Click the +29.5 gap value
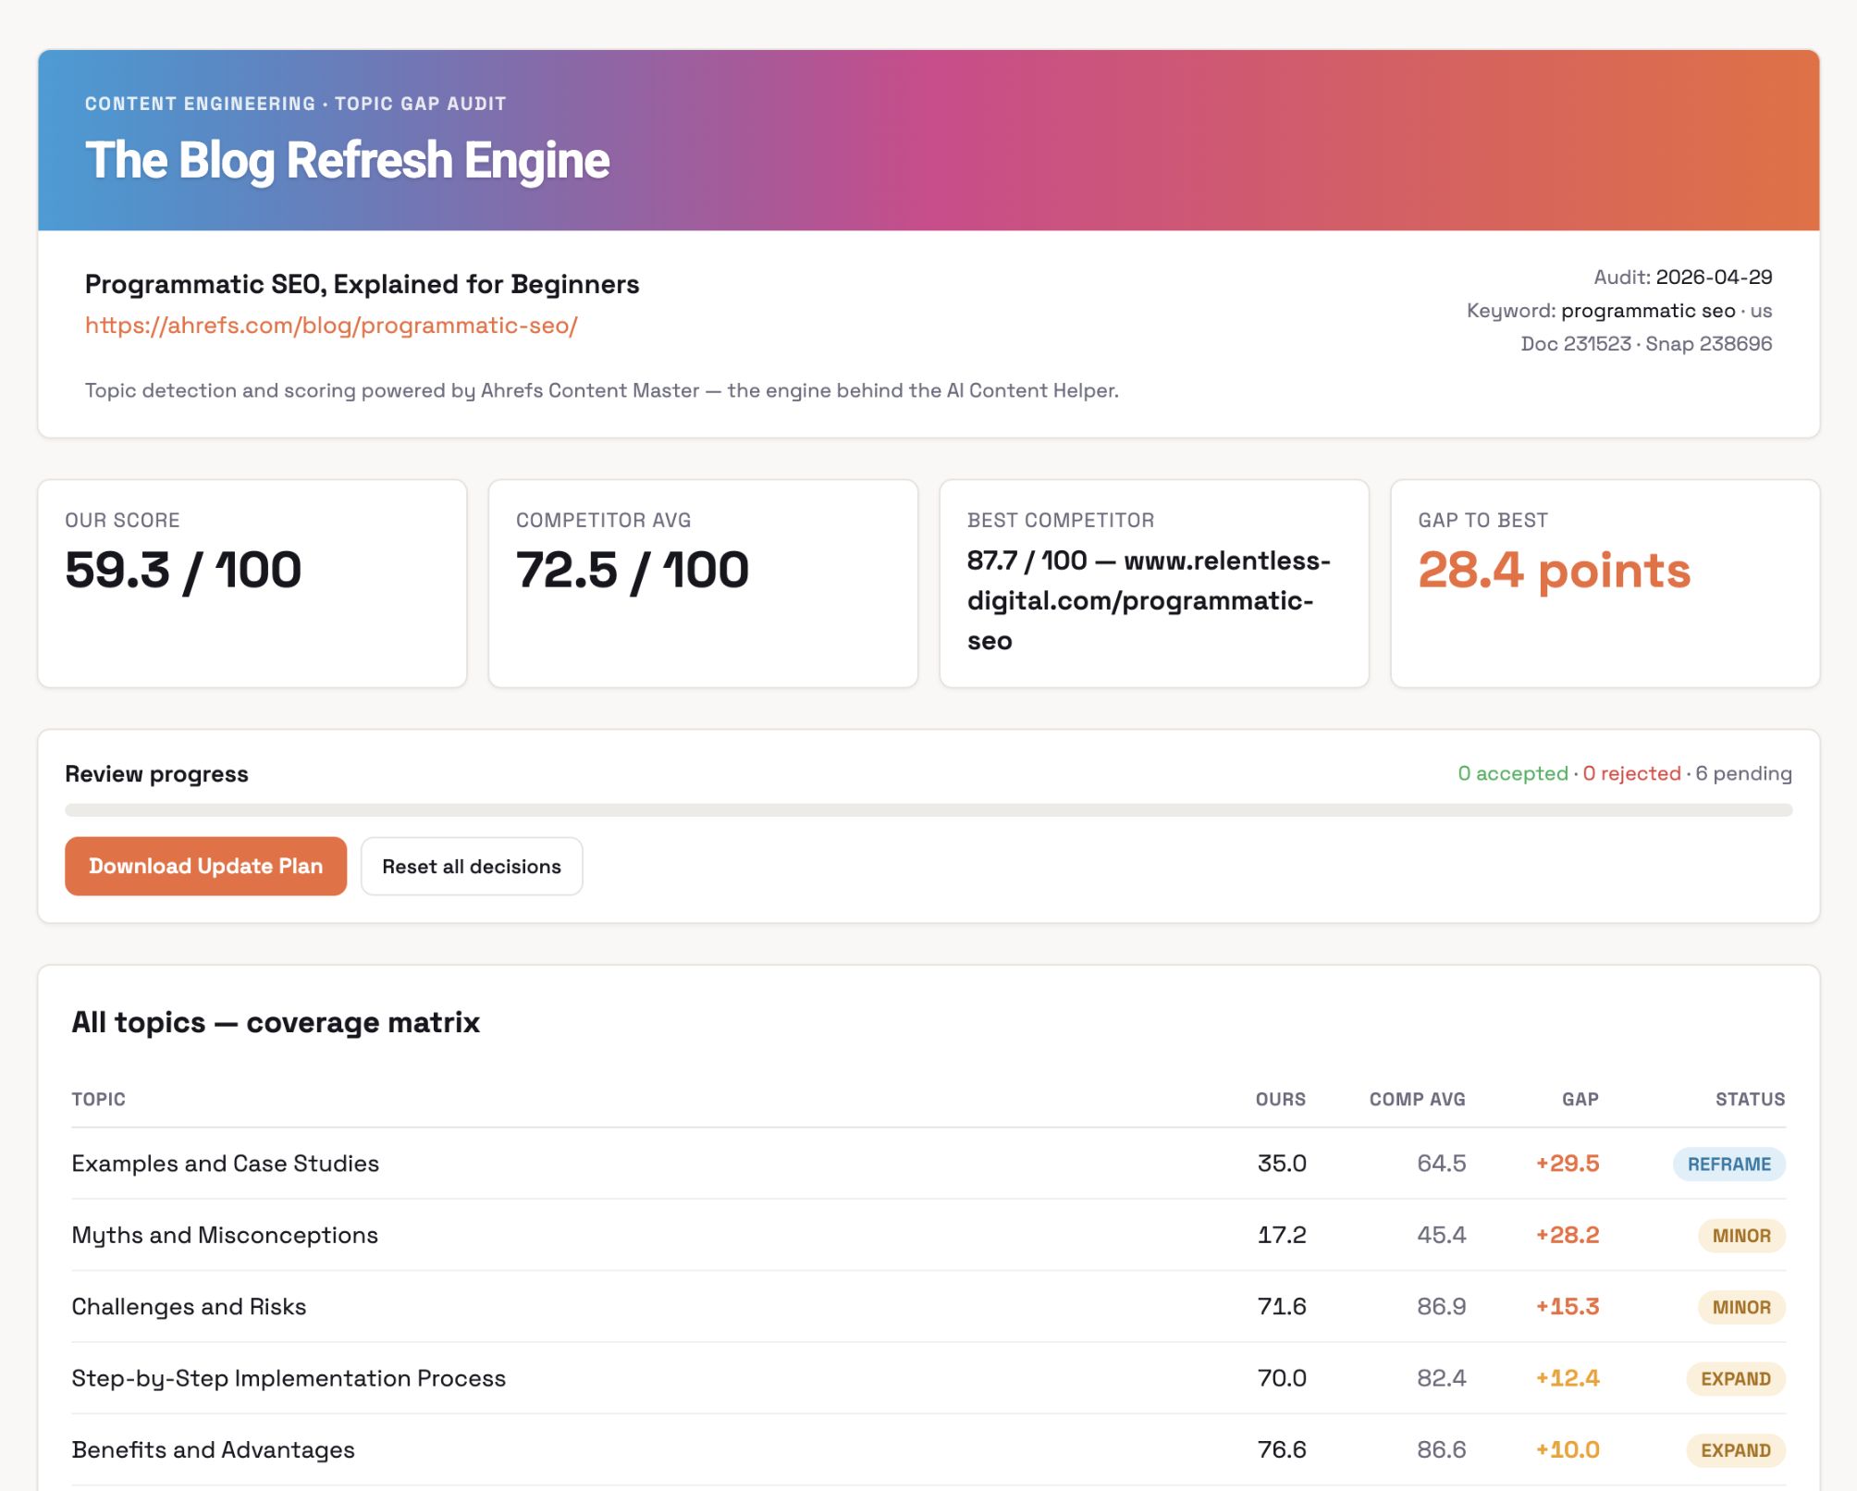1857x1491 pixels. (x=1568, y=1164)
